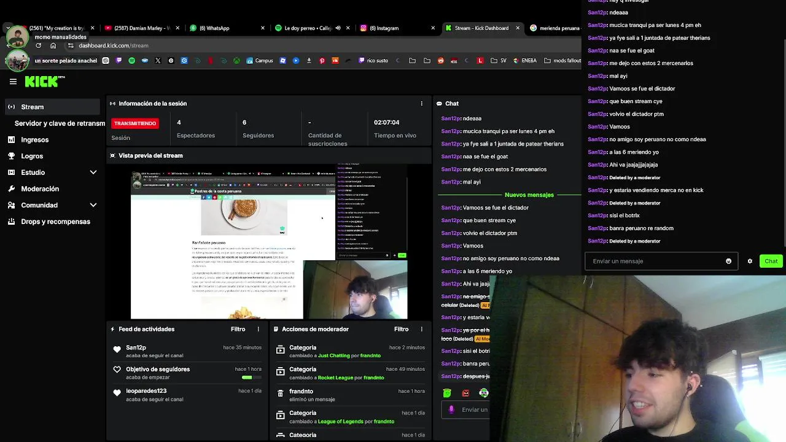
Task: Open ENEBA bookmark folder
Action: 524,61
